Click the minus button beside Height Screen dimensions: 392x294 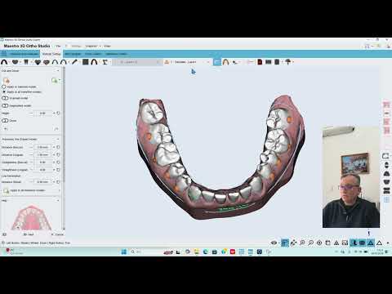[31, 113]
